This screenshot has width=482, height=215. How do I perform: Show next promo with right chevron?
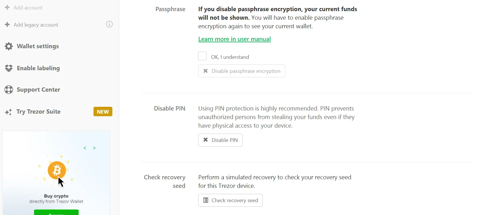click(94, 148)
